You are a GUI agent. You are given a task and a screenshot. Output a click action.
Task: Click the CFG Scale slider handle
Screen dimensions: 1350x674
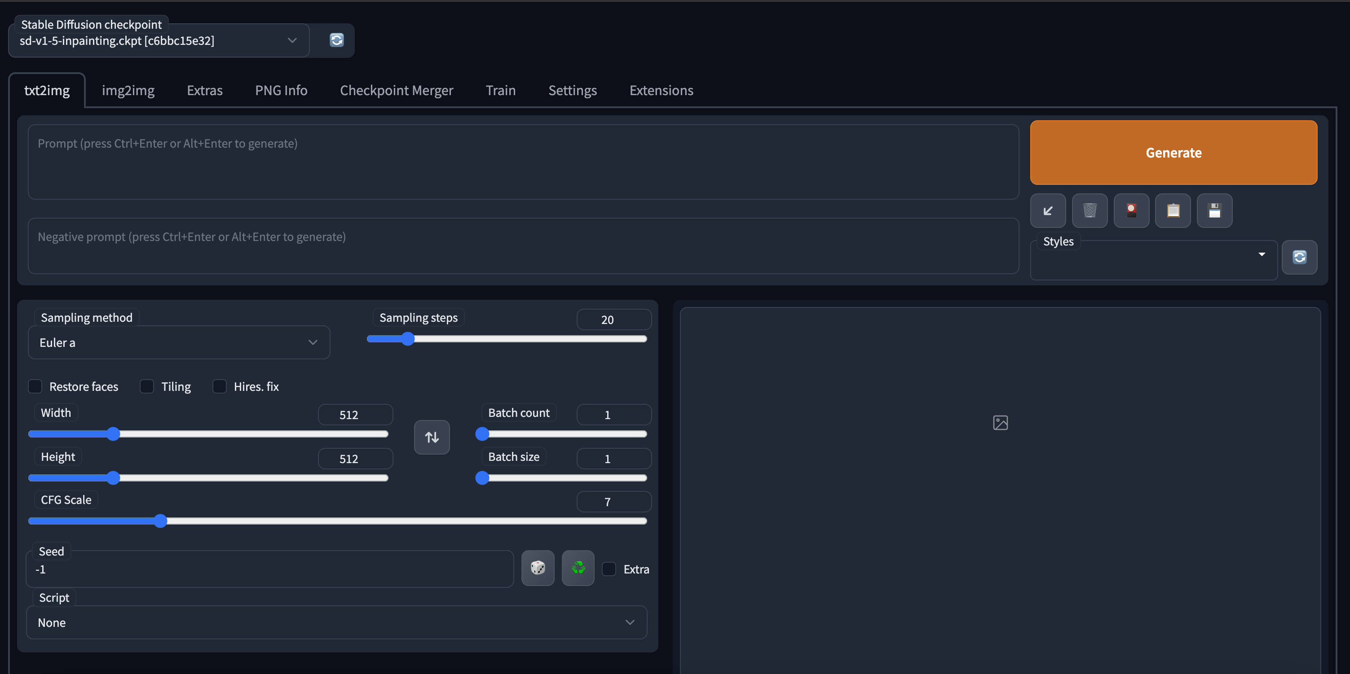point(160,521)
